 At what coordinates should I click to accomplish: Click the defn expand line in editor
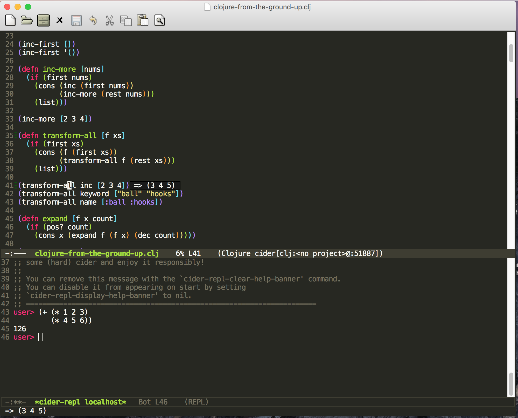(67, 219)
